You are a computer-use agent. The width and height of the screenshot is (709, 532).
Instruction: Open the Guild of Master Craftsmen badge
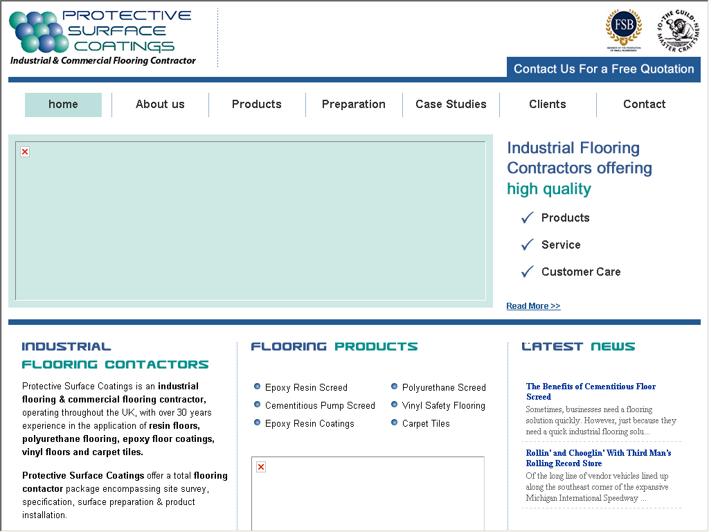point(678,30)
